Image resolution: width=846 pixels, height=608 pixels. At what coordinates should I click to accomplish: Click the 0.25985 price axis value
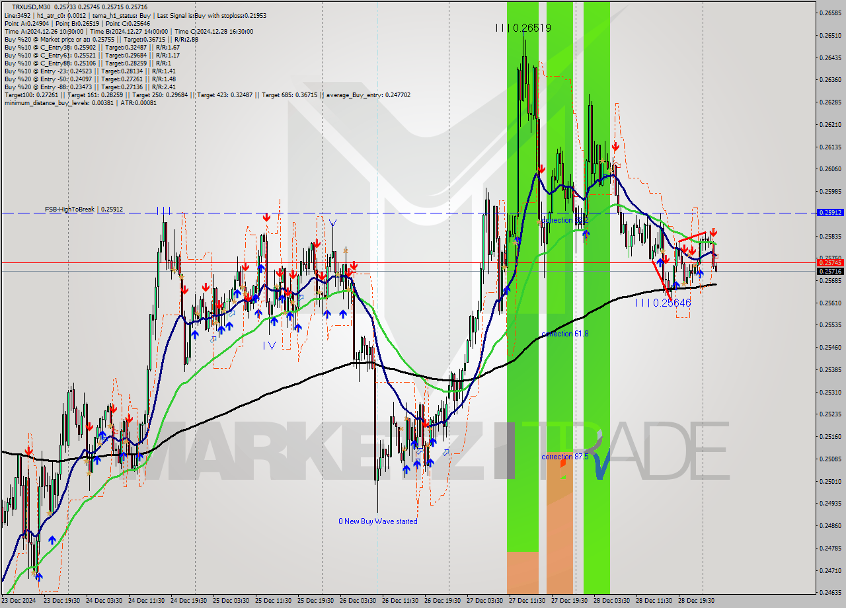point(831,191)
